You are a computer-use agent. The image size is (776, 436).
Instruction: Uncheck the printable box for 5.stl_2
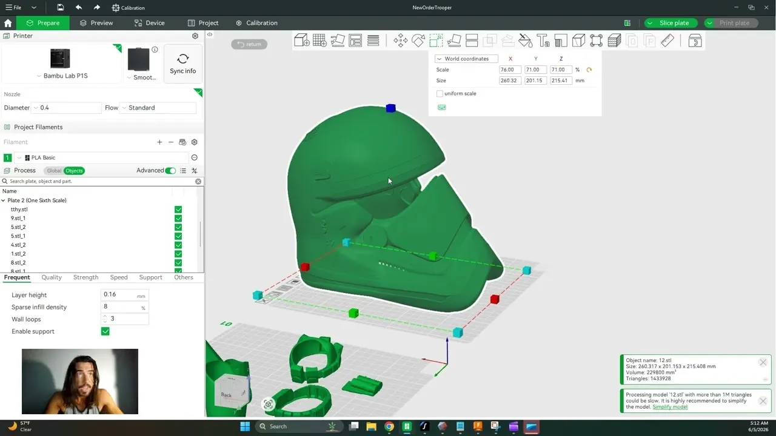178,227
